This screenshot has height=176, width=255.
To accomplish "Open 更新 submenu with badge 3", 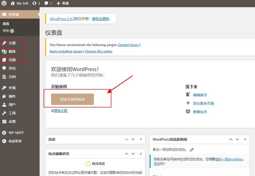I will point(8,31).
